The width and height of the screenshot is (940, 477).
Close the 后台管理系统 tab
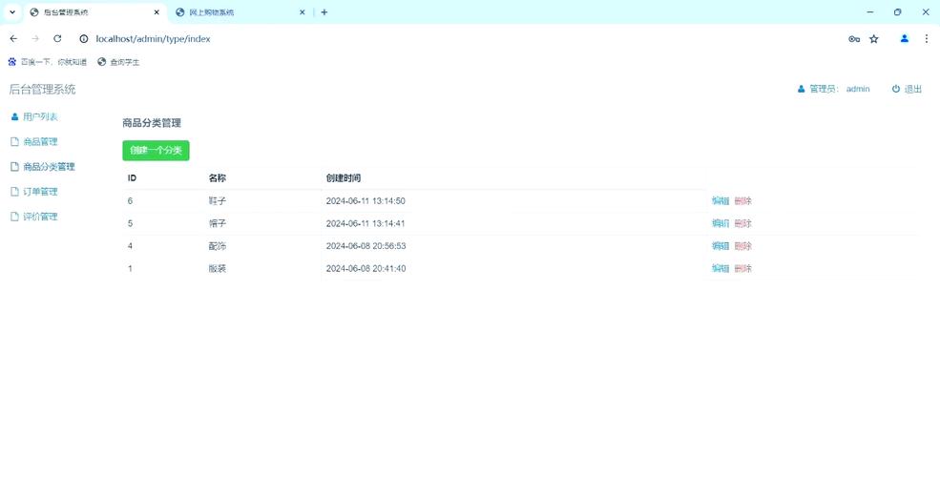pos(157,12)
